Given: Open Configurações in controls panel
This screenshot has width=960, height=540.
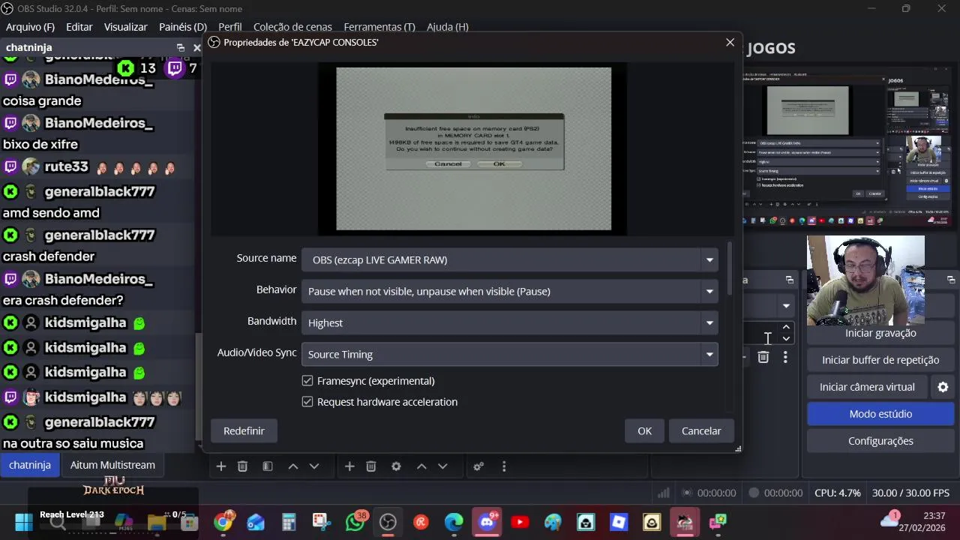Looking at the screenshot, I should pyautogui.click(x=880, y=441).
